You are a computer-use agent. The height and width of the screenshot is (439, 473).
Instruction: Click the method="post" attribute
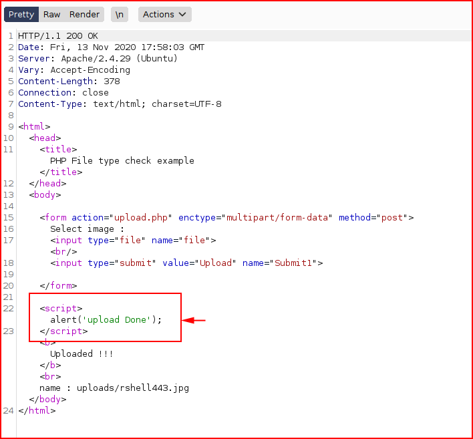tap(373, 218)
